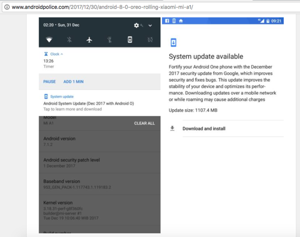Open the settings gear in notification shade
300x237 pixels.
[136, 25]
